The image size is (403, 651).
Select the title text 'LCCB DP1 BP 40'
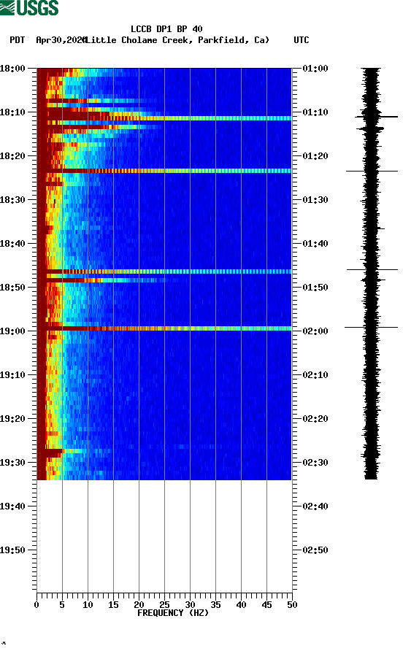point(166,29)
